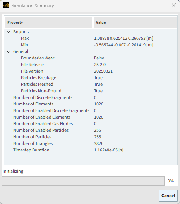
Task: Select the Number of Elements row
Action: [91, 104]
